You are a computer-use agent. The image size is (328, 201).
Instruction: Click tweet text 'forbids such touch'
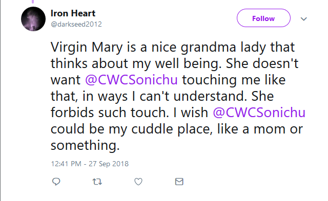(x=110, y=113)
